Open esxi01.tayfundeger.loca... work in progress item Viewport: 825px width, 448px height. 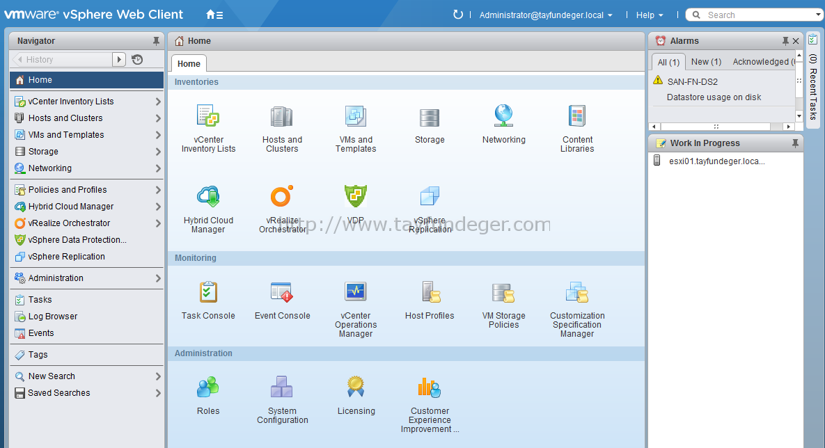(x=716, y=161)
